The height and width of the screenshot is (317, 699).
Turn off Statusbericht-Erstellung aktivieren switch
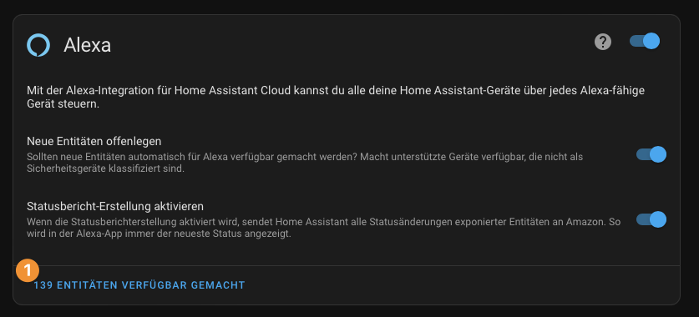pyautogui.click(x=651, y=219)
